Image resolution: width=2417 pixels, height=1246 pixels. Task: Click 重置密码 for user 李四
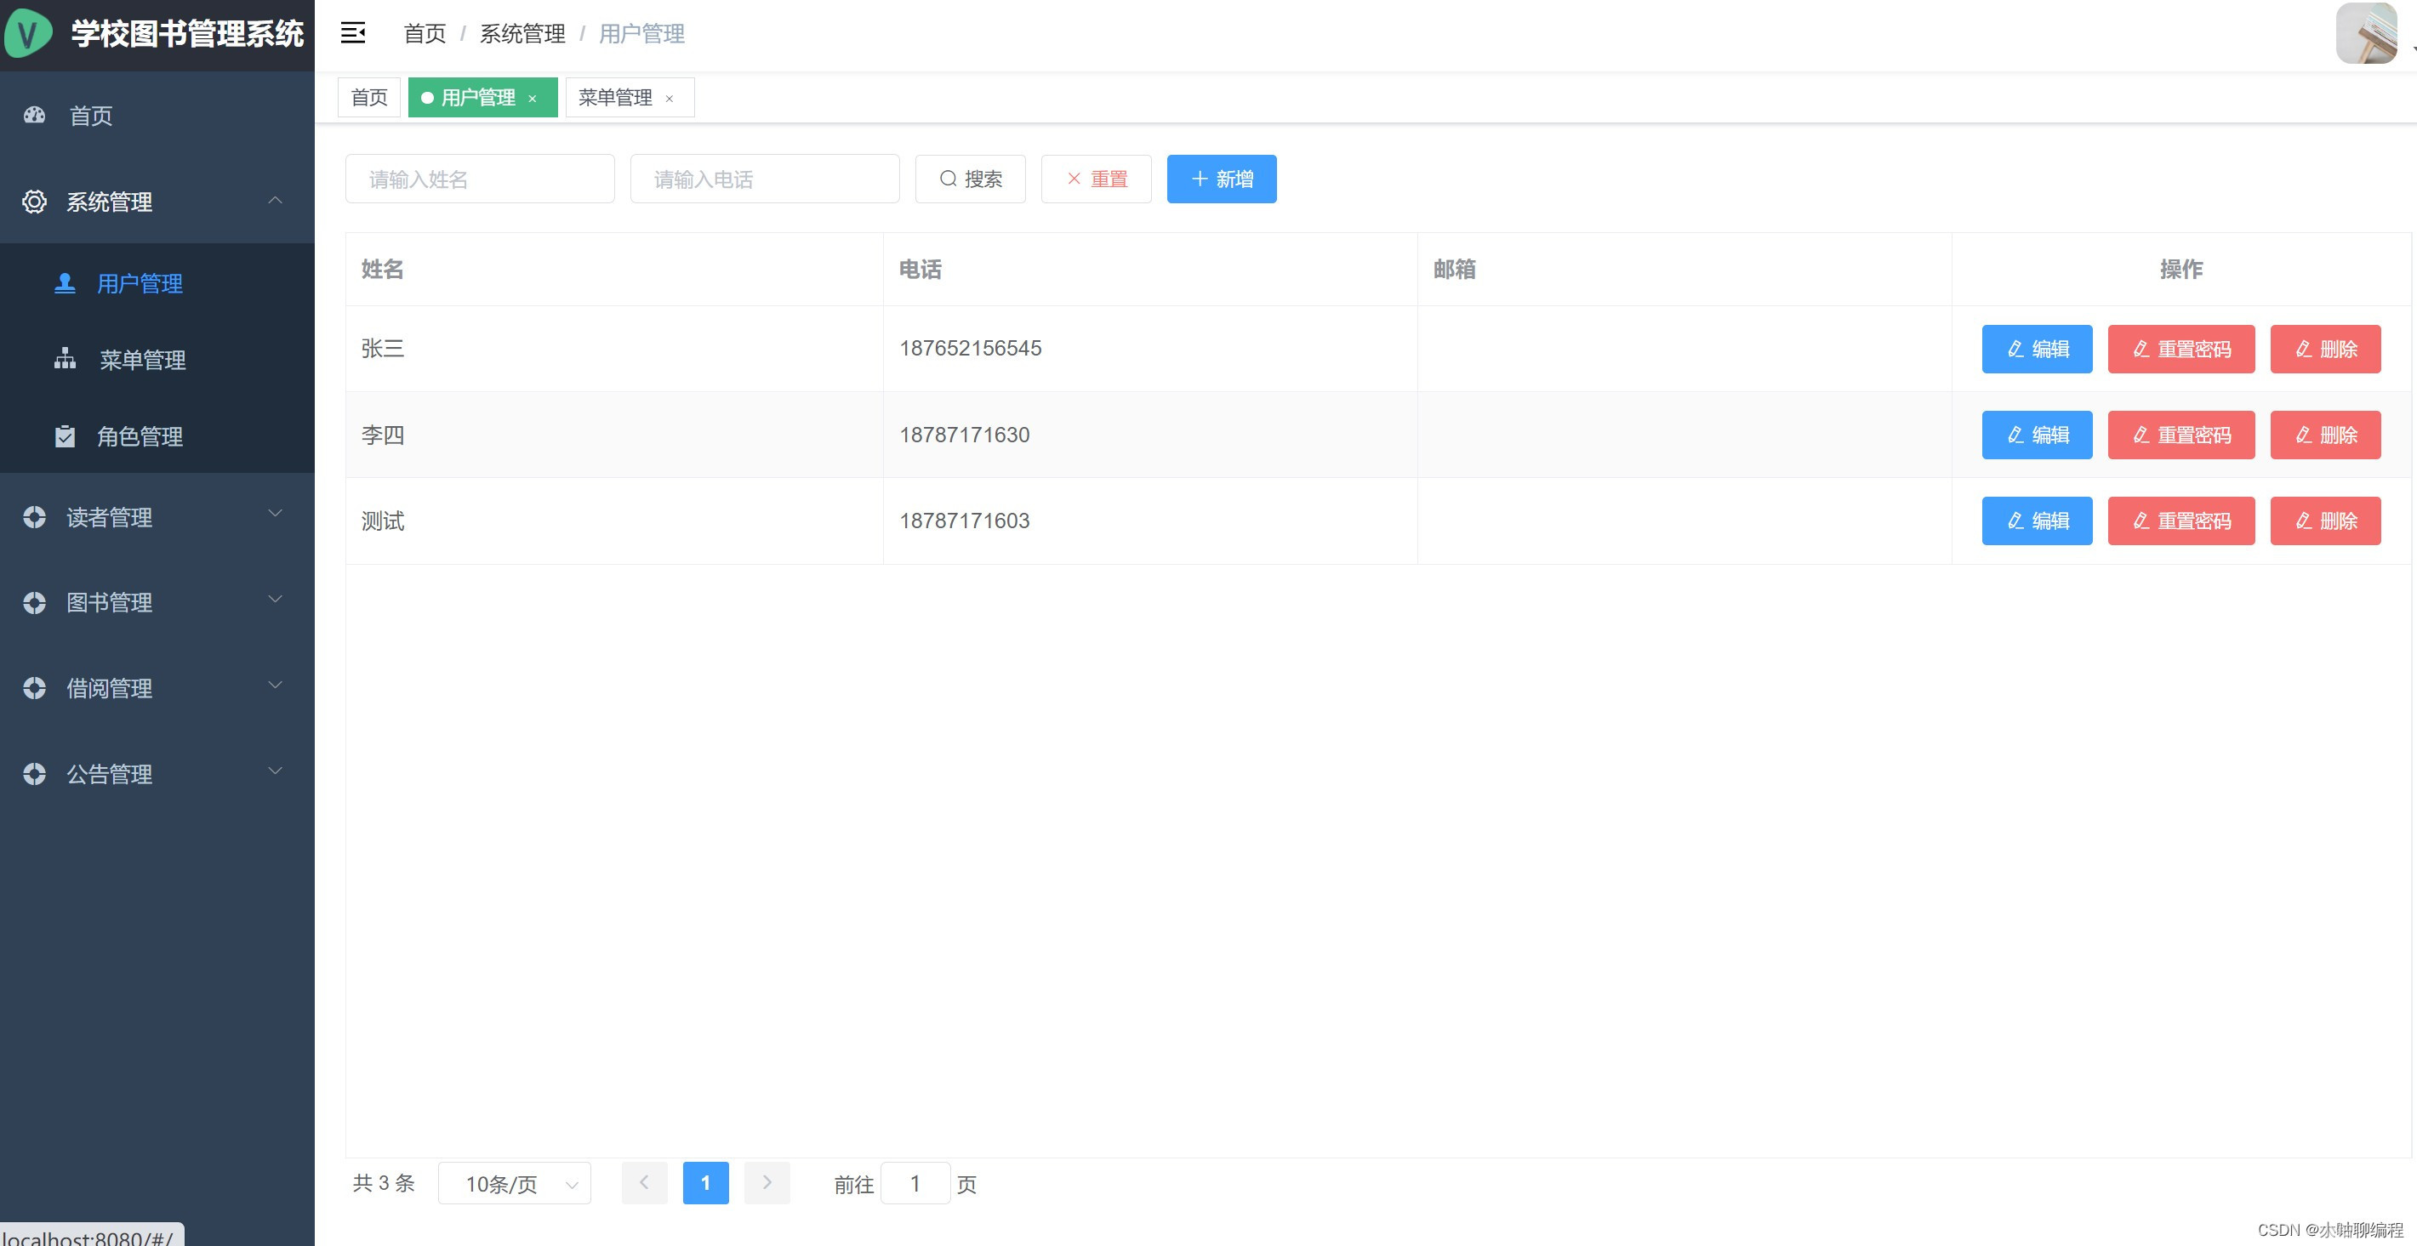click(x=2180, y=435)
